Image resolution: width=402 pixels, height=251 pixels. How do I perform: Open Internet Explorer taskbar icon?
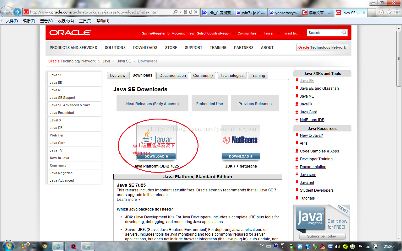click(57, 246)
